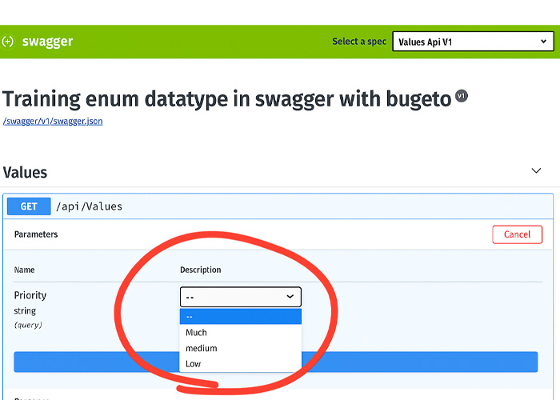560x400 pixels.
Task: Select the Low option
Action: [x=240, y=364]
